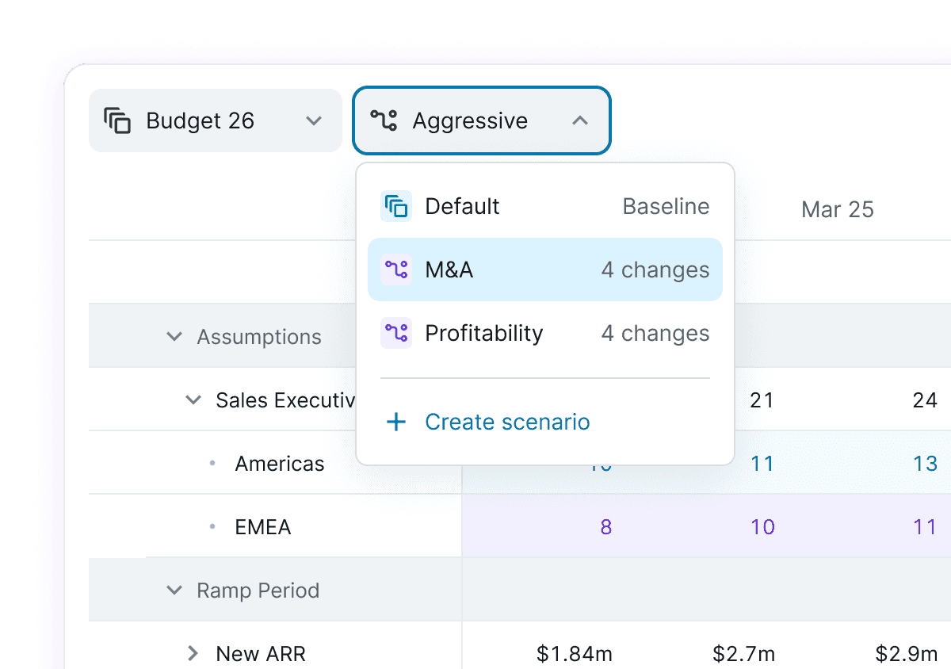Select the Profitability scenario option
Screen dimensions: 951x669
click(x=545, y=333)
